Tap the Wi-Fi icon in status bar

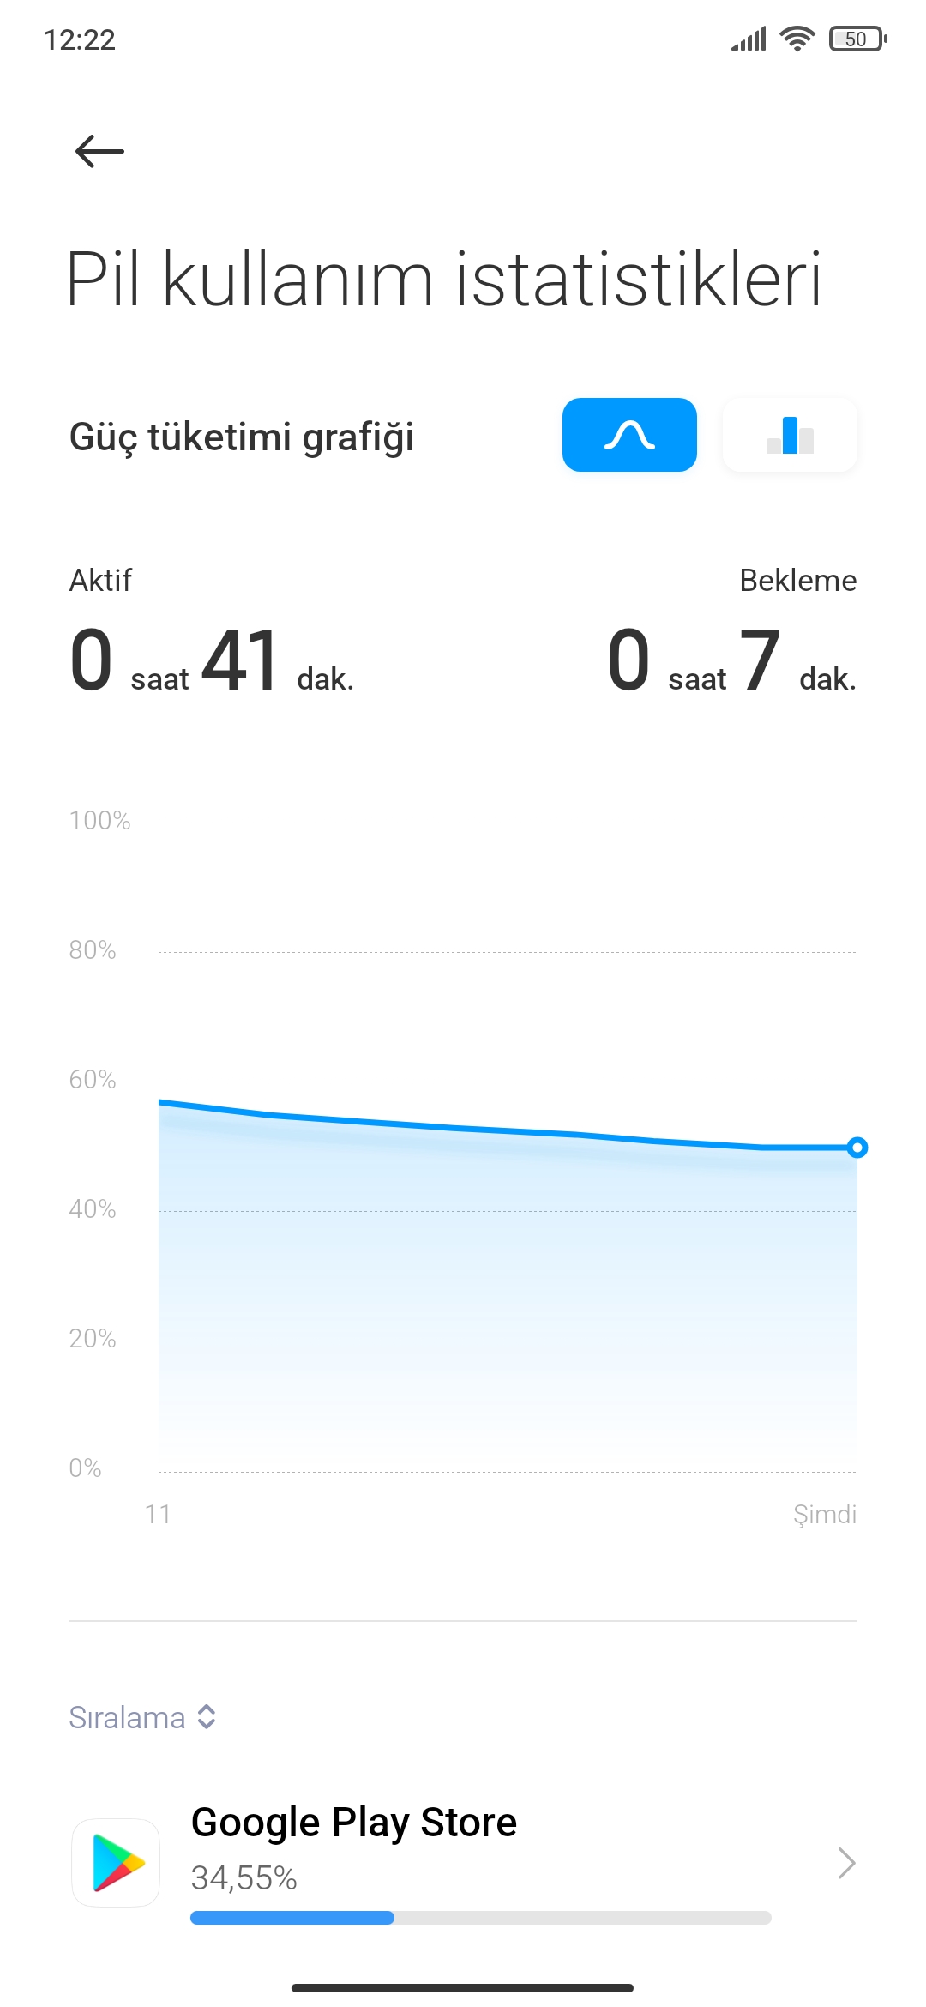click(797, 39)
